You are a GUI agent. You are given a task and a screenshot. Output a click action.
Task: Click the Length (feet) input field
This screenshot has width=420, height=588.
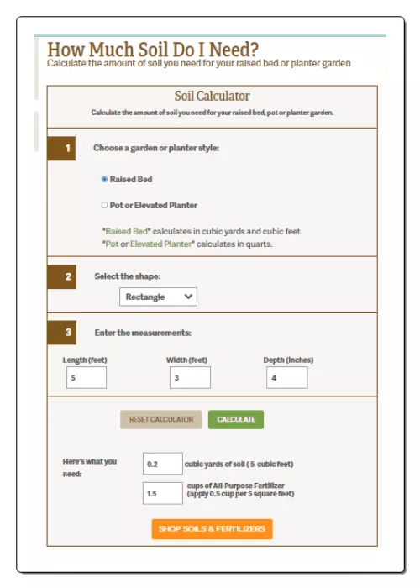pos(87,377)
